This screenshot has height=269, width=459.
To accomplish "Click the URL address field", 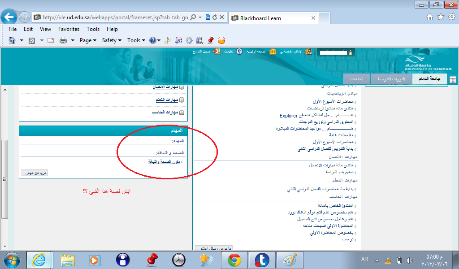I will tap(115, 17).
